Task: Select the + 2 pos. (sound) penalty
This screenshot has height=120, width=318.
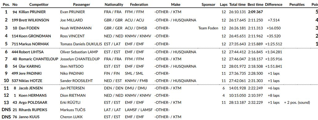Action: tap(297, 103)
